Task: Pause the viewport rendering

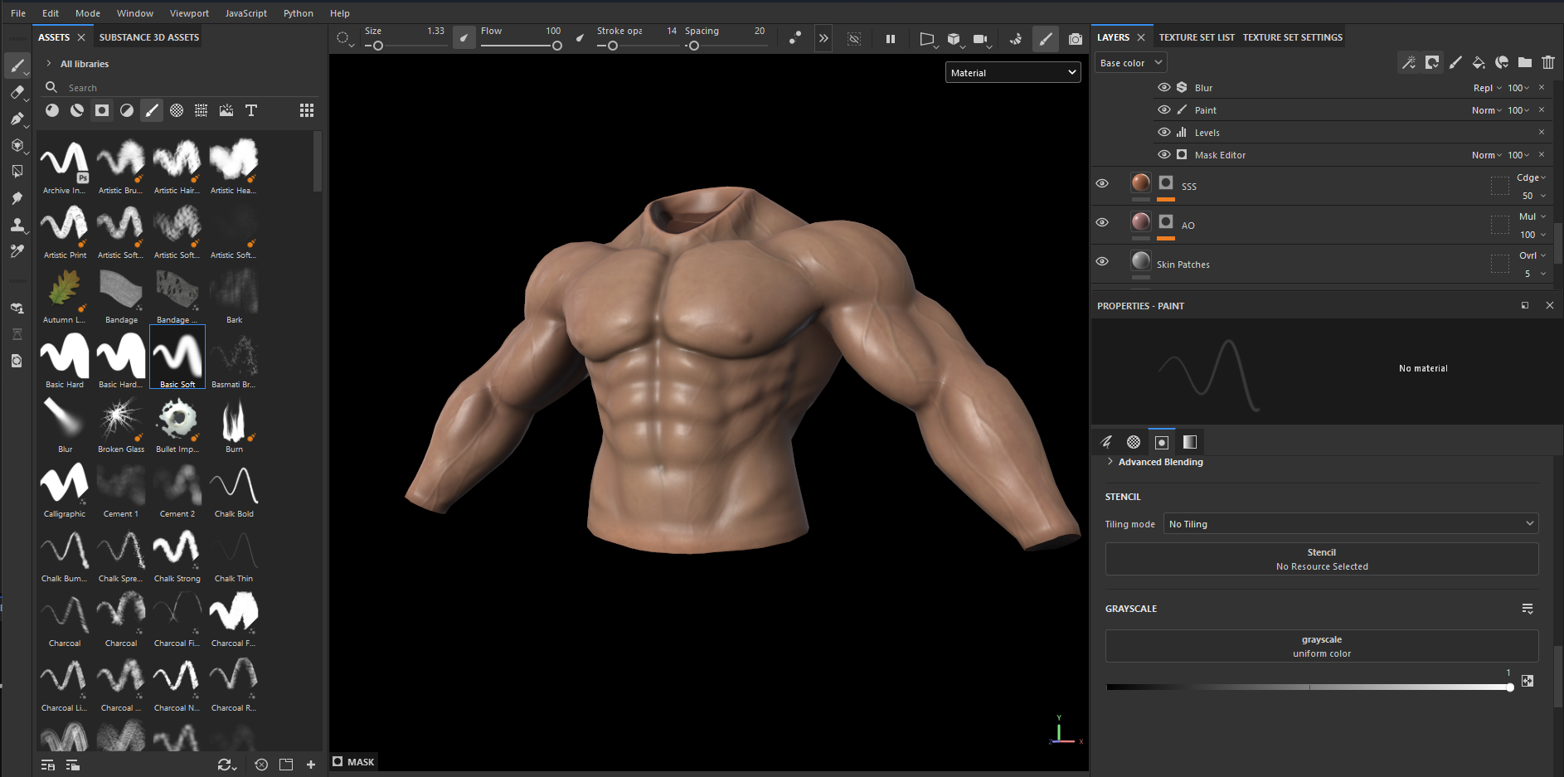Action: coord(891,39)
